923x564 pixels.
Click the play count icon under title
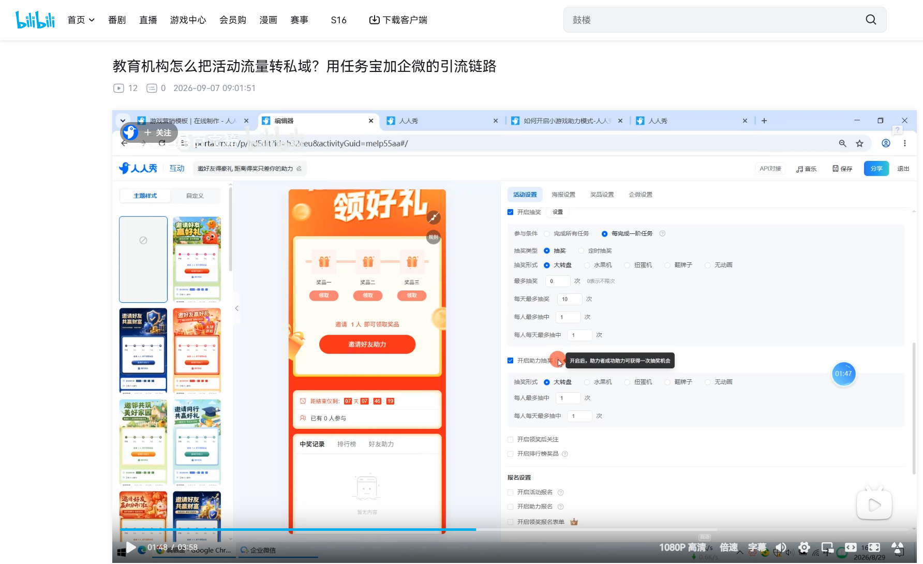click(x=118, y=88)
